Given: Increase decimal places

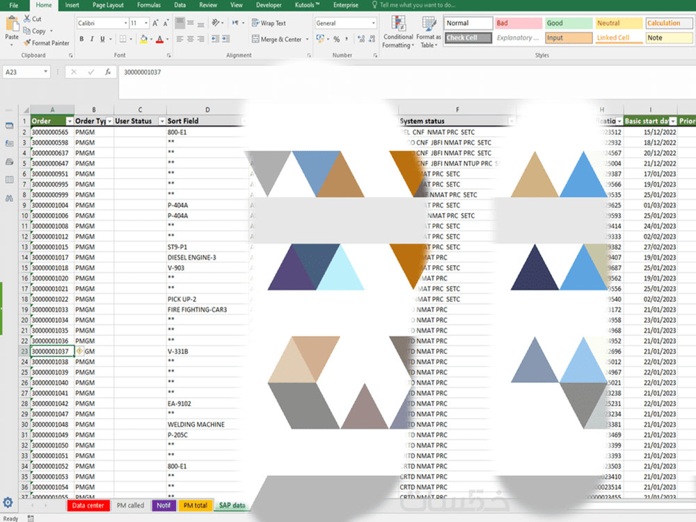Looking at the screenshot, I should pyautogui.click(x=361, y=39).
